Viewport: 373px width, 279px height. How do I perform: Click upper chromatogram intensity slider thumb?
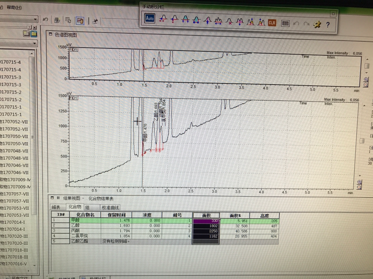[367, 66]
